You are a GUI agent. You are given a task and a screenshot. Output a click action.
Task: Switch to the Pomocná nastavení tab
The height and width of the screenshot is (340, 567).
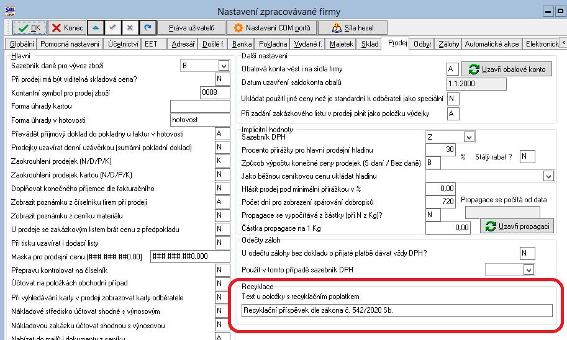(x=70, y=43)
